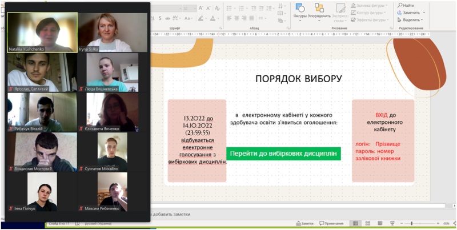Open the Фигуры shapes gallery
Viewport: 457px width, 230px height.
coord(299,10)
